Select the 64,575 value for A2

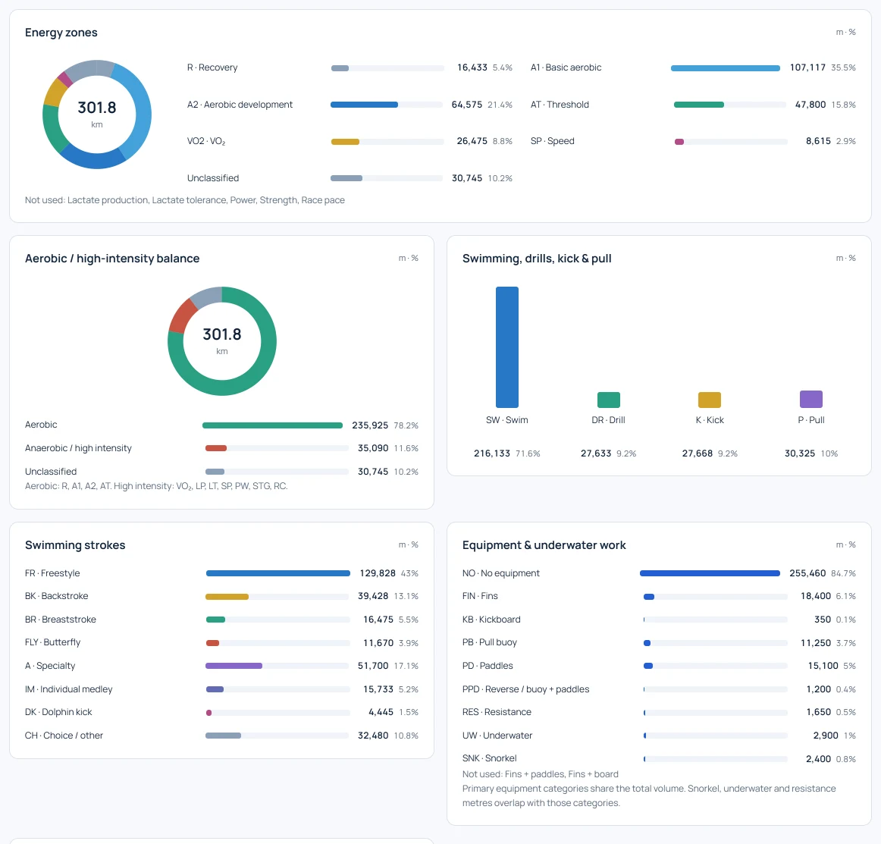pyautogui.click(x=467, y=105)
